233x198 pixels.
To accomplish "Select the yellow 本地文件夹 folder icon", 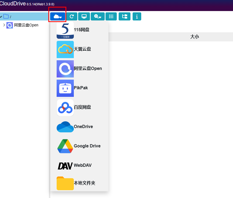I will point(65,183).
